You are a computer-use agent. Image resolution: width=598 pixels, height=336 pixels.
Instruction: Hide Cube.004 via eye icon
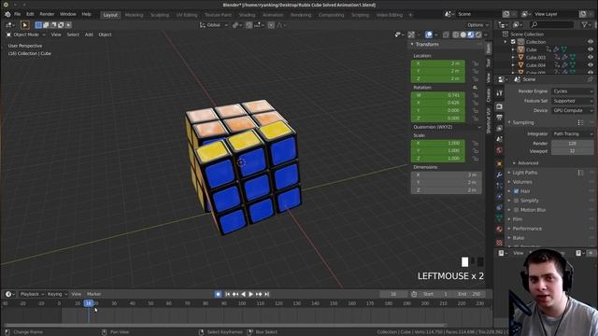pyautogui.click(x=591, y=65)
